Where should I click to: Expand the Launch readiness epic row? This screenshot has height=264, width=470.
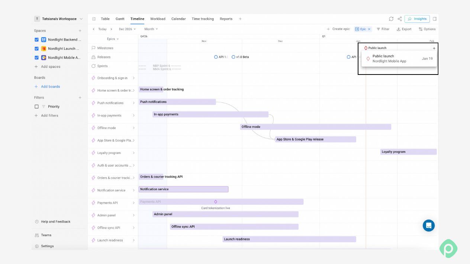point(134,240)
